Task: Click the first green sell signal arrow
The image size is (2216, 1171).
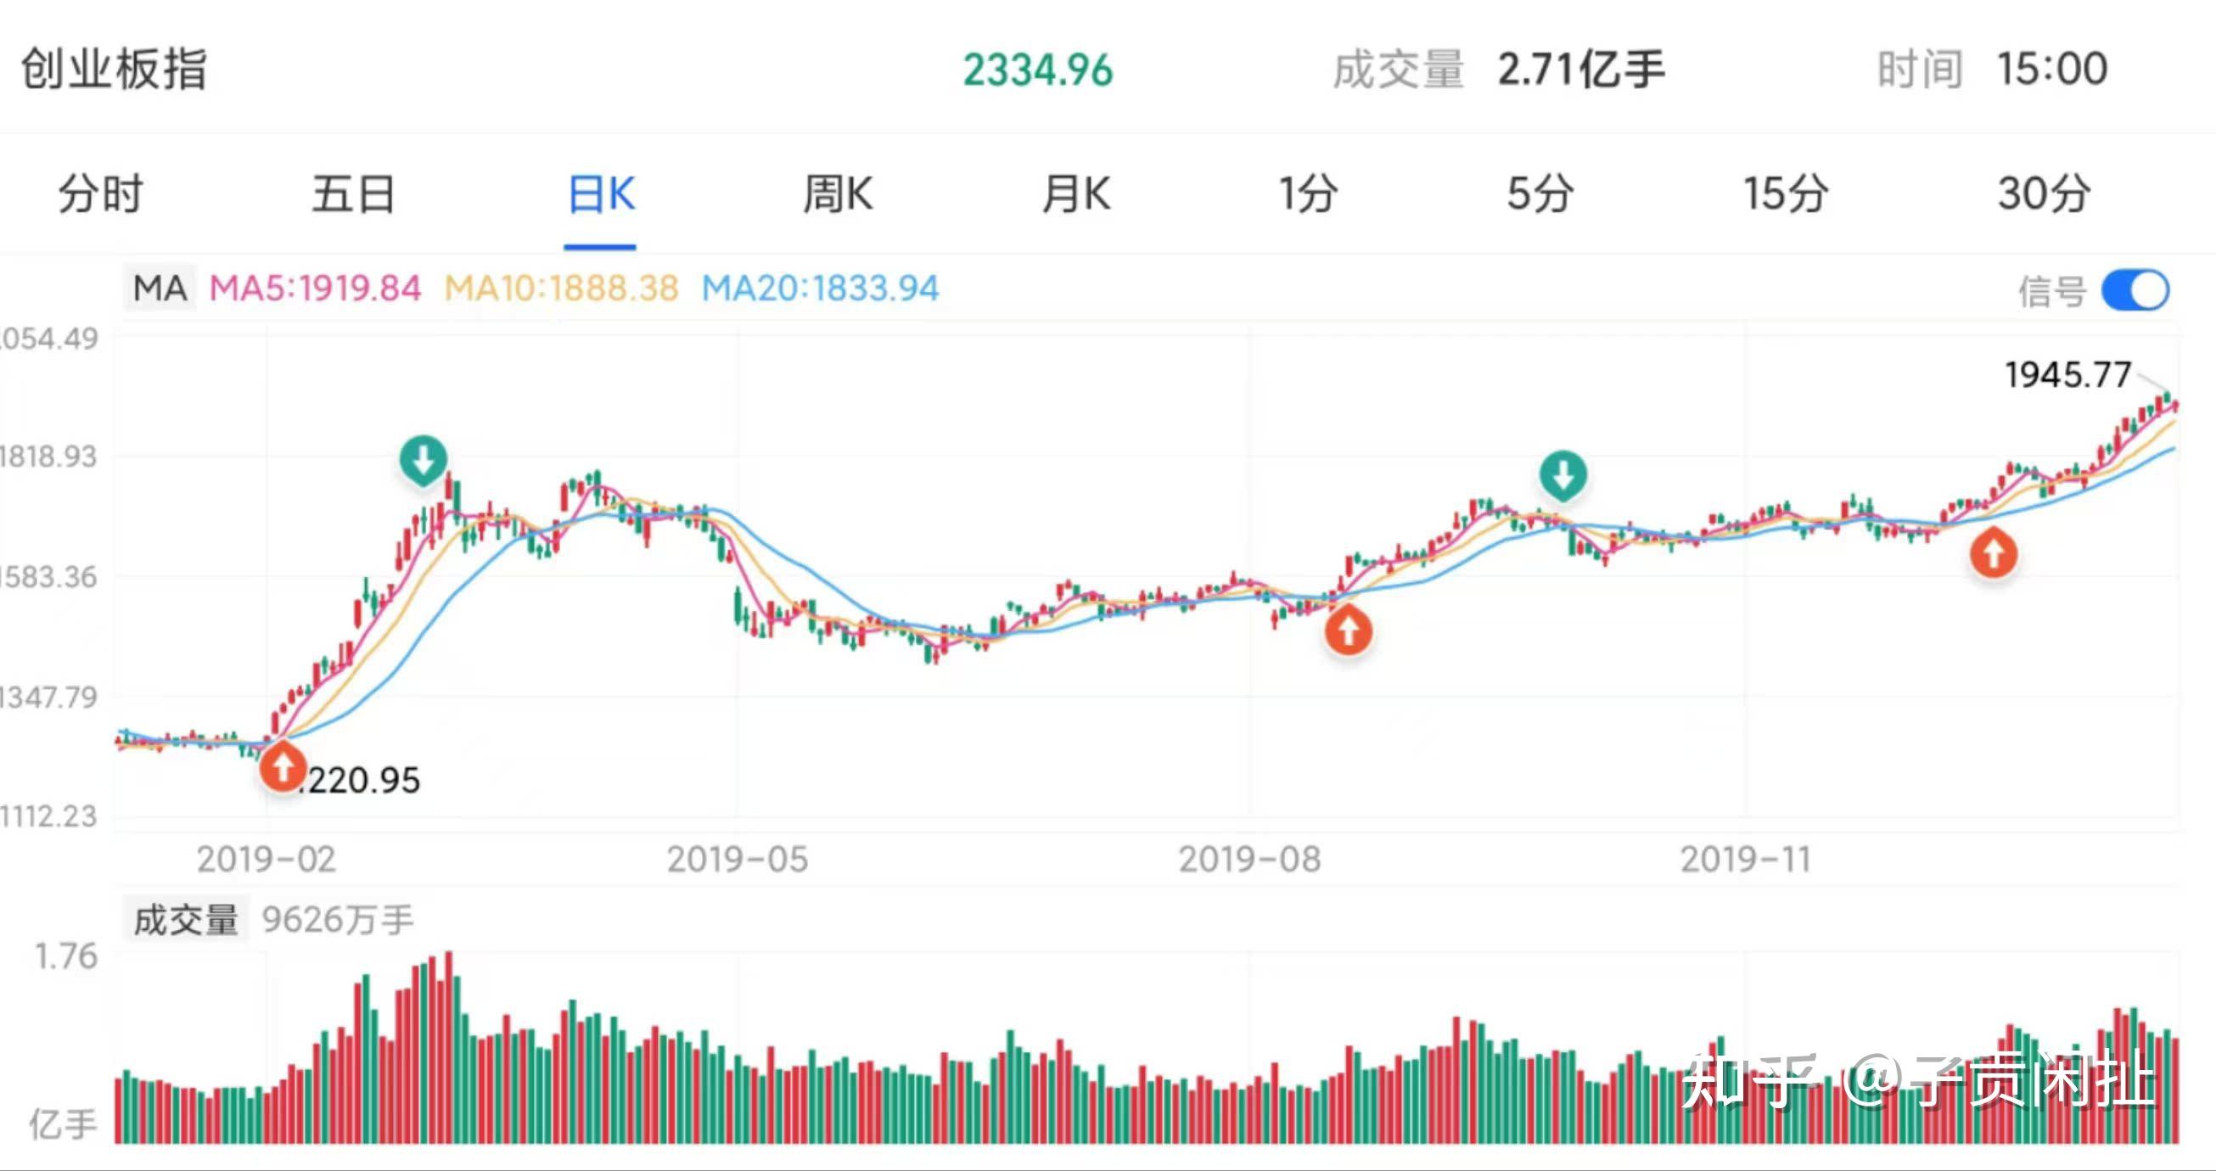Action: (x=424, y=459)
